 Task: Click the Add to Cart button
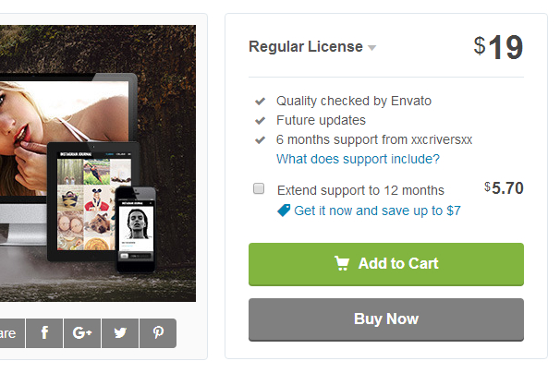click(386, 264)
